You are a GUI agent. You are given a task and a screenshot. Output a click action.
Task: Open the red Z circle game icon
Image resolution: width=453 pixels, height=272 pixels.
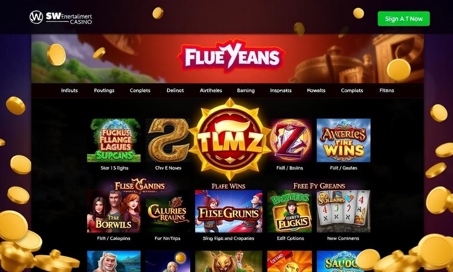[x=290, y=140]
